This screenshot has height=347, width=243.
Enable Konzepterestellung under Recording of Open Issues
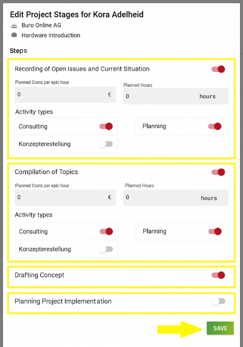pyautogui.click(x=106, y=144)
